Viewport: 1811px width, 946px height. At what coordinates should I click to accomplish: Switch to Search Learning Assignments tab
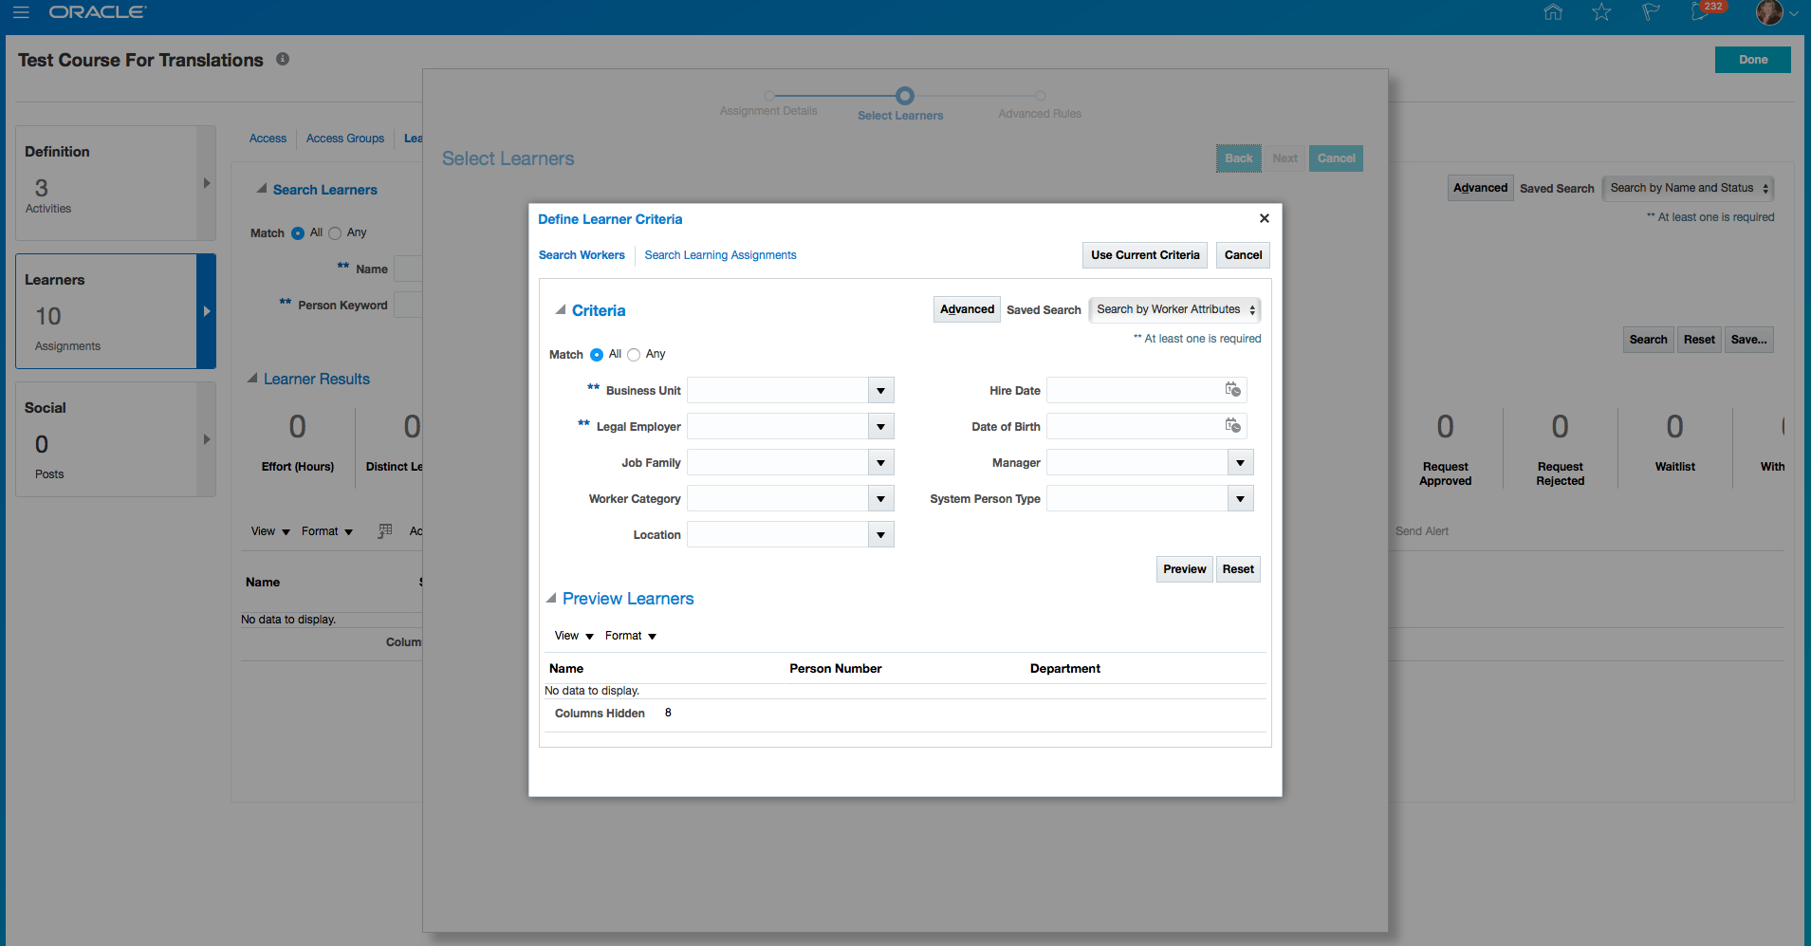click(720, 255)
